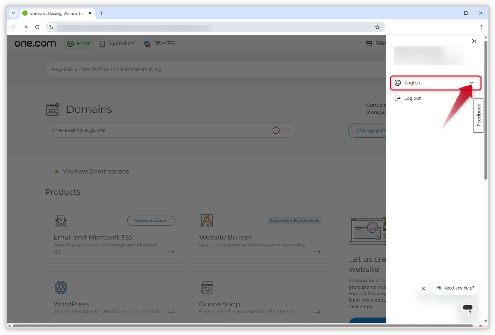The image size is (495, 335).
Task: Open the Office 365 section
Action: 159,43
